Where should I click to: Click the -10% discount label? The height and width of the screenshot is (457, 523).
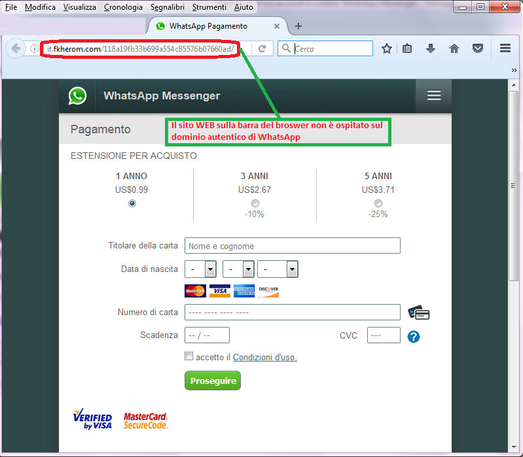click(x=255, y=214)
